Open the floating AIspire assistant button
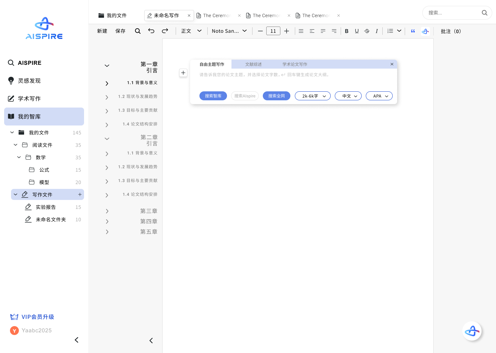Image resolution: width=496 pixels, height=353 pixels. click(472, 331)
